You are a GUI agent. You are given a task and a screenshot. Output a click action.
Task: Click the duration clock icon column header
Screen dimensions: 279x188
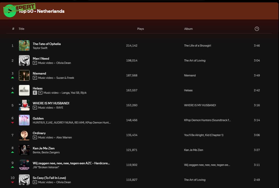257,29
